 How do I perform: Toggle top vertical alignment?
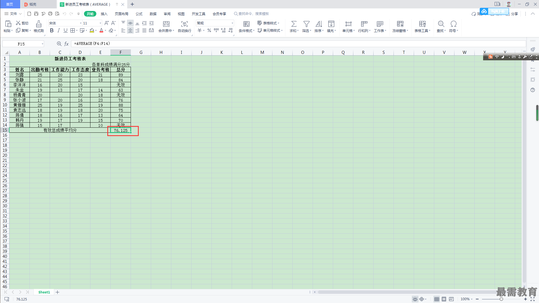(123, 23)
